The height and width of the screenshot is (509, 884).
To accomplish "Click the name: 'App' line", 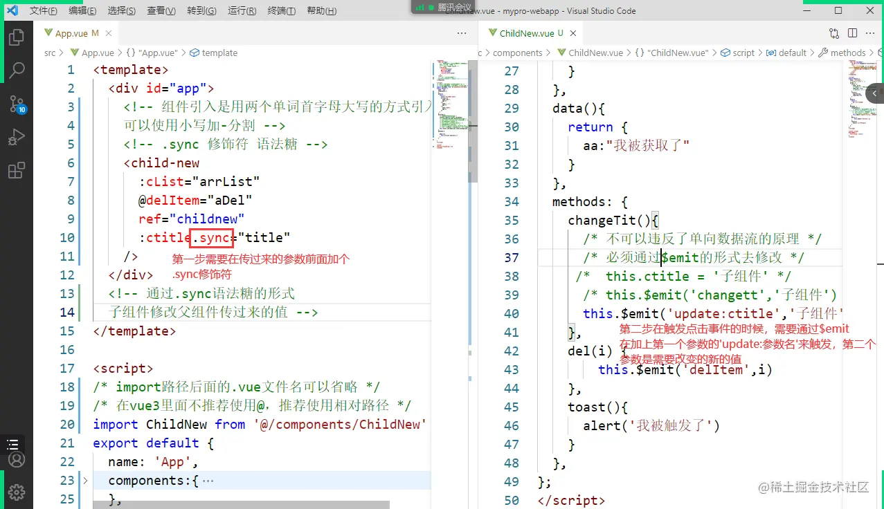I will click(153, 461).
